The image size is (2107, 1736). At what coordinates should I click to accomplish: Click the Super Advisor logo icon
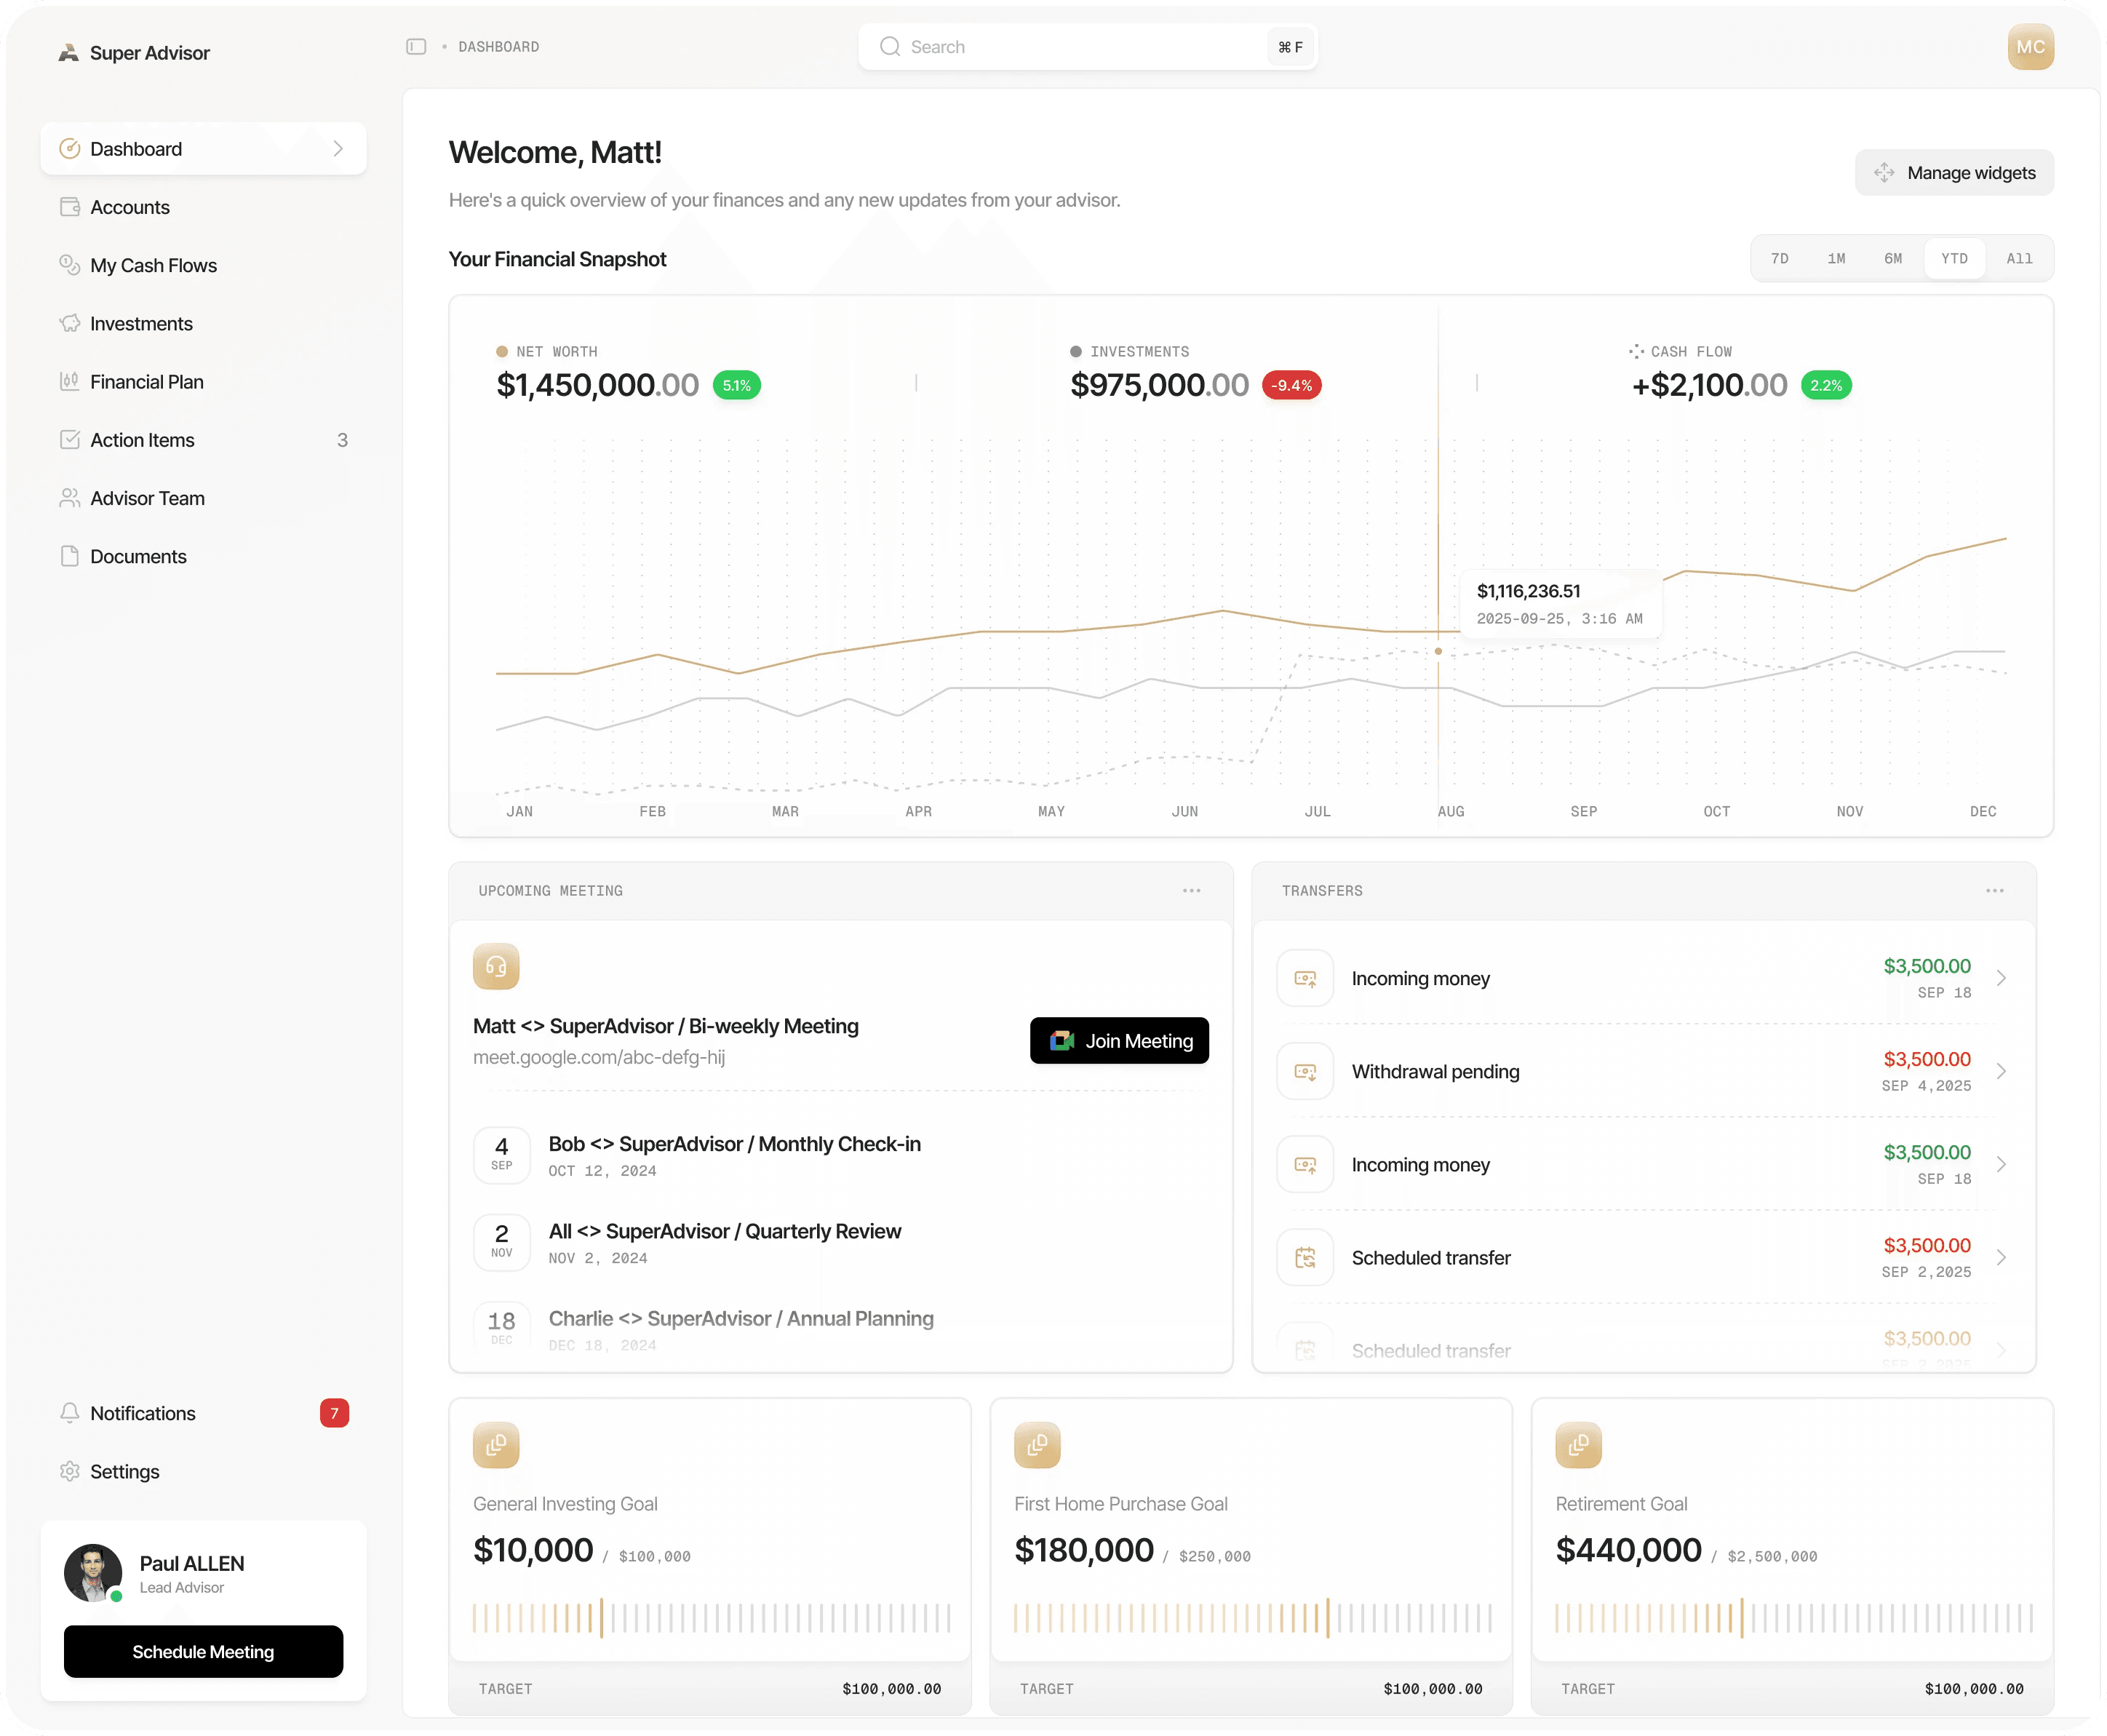(68, 53)
